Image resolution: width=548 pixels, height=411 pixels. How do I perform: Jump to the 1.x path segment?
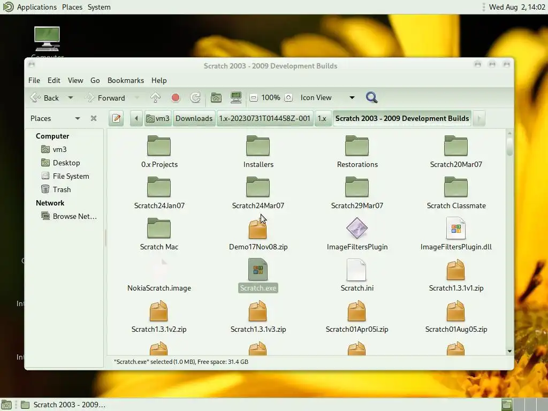322,118
